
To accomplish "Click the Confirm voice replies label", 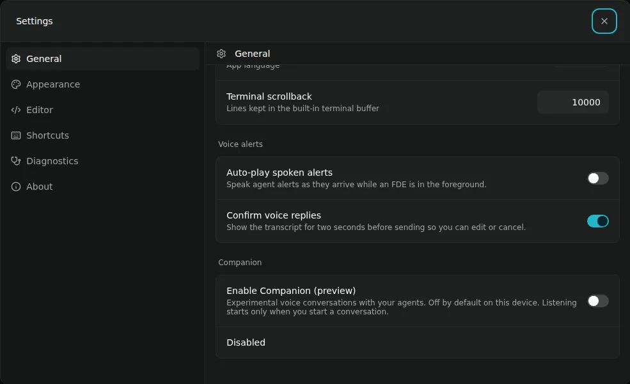I will coord(274,215).
